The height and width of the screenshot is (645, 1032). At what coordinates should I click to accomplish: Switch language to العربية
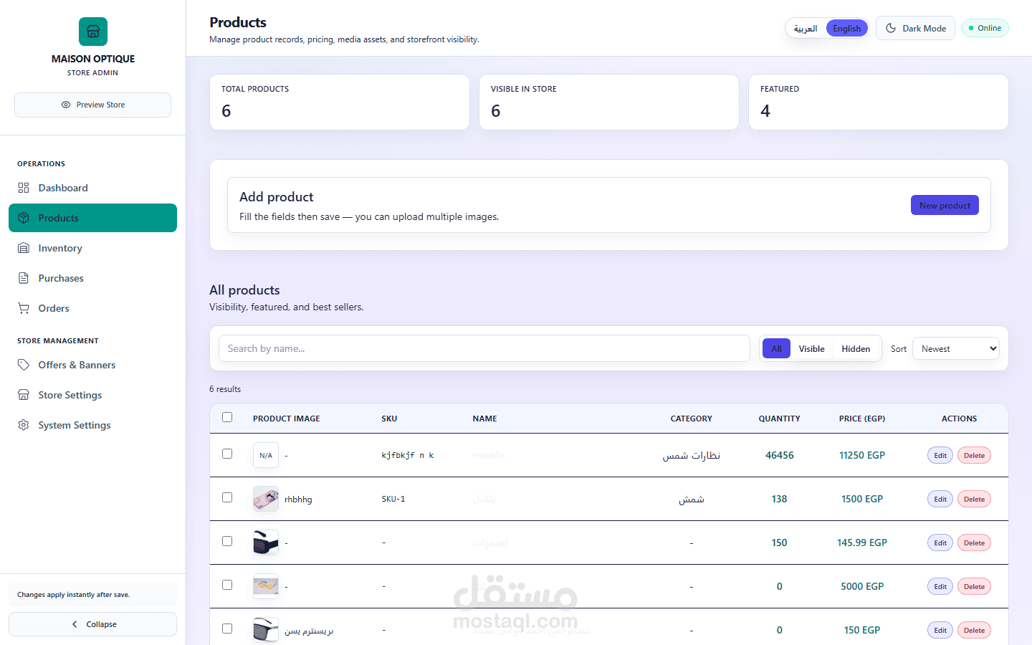[806, 28]
